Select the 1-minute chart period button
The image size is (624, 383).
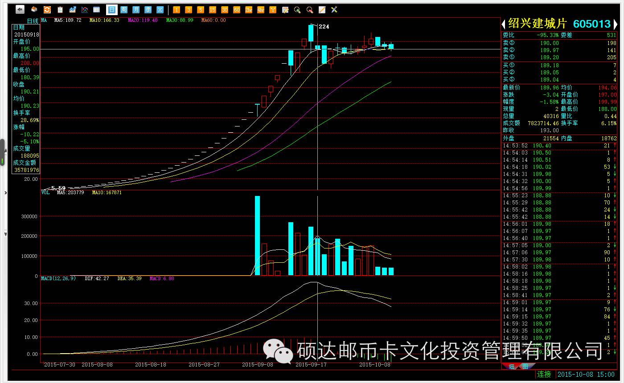177,9
